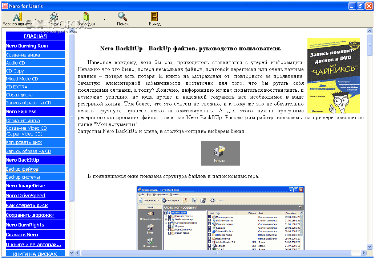Click the article heading Nero BackItUp
This screenshot has height=258, width=375.
coord(190,49)
